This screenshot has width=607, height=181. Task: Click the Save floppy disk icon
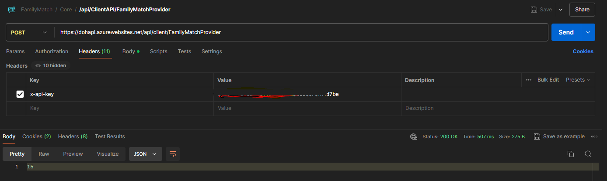[x=534, y=9]
